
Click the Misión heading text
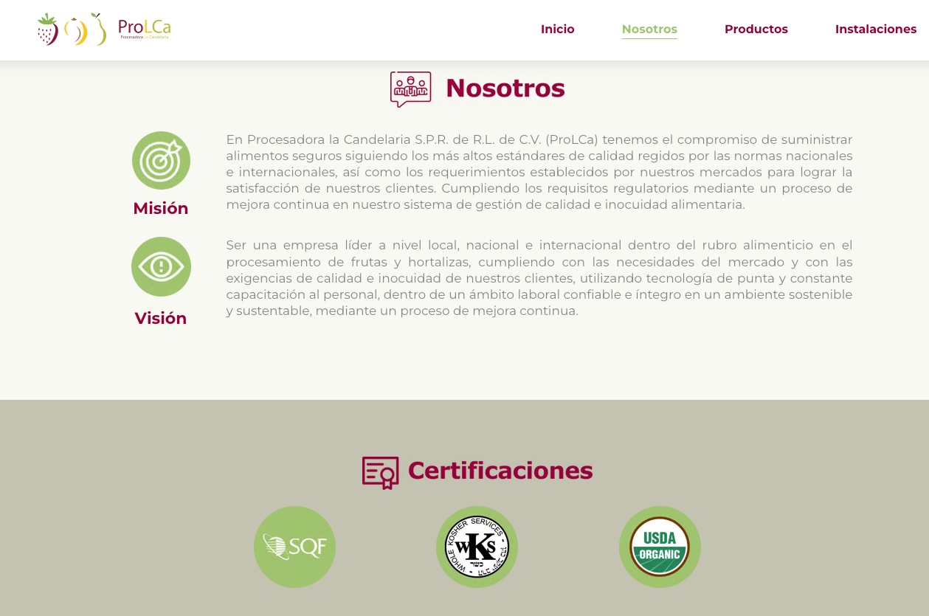point(161,209)
